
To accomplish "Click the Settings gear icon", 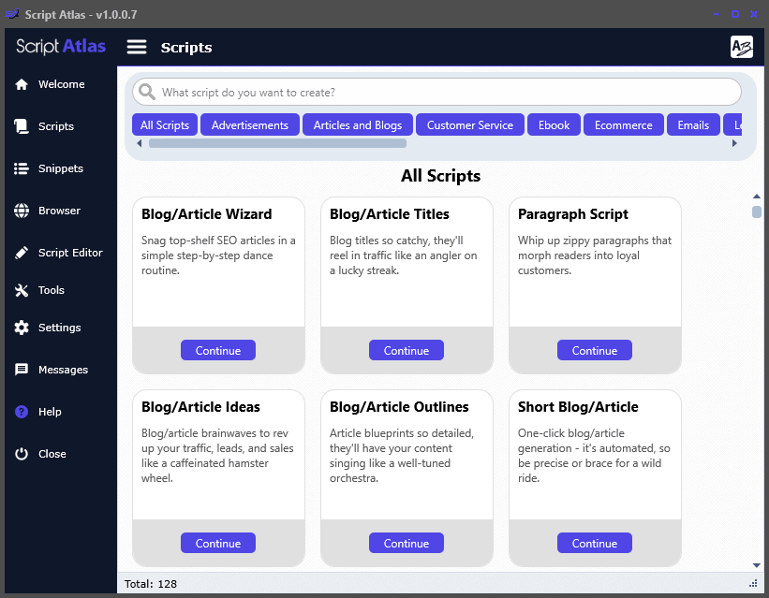I will [x=22, y=328].
